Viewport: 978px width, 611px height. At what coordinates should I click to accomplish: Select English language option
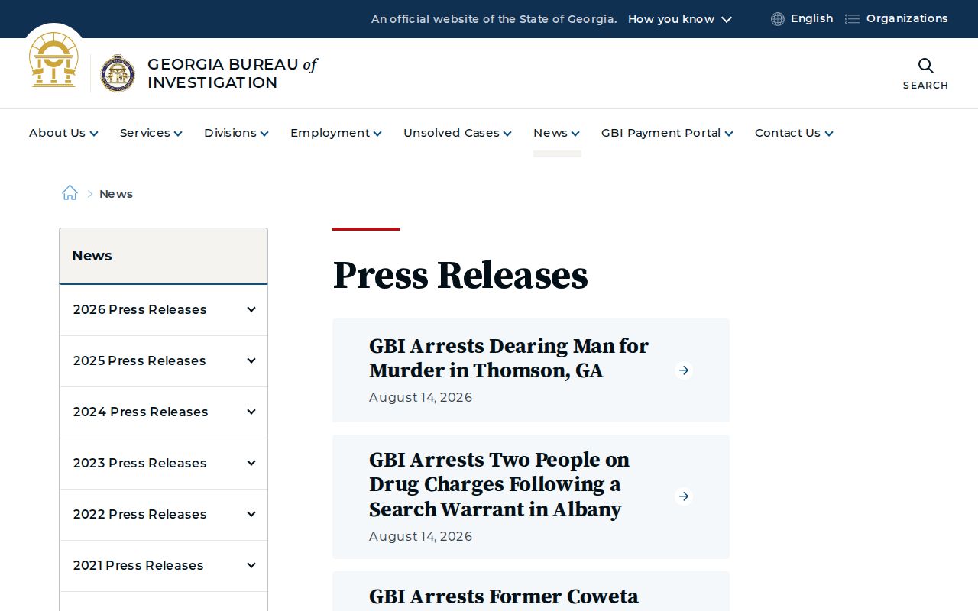pos(811,18)
